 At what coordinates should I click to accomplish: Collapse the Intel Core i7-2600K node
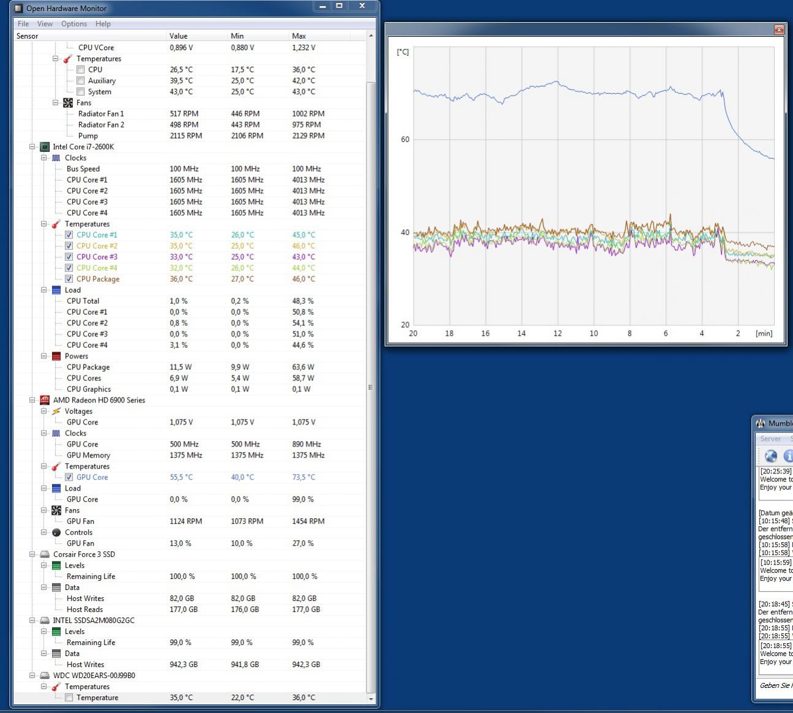coord(32,147)
